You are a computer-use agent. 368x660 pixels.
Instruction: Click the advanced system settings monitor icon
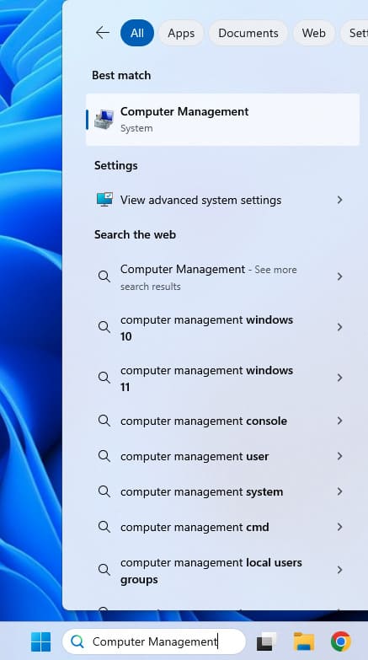coord(104,200)
